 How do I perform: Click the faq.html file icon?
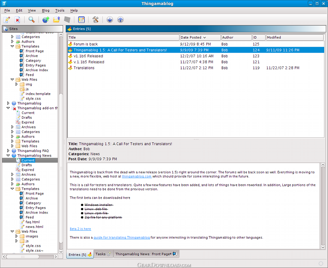(x=22, y=222)
